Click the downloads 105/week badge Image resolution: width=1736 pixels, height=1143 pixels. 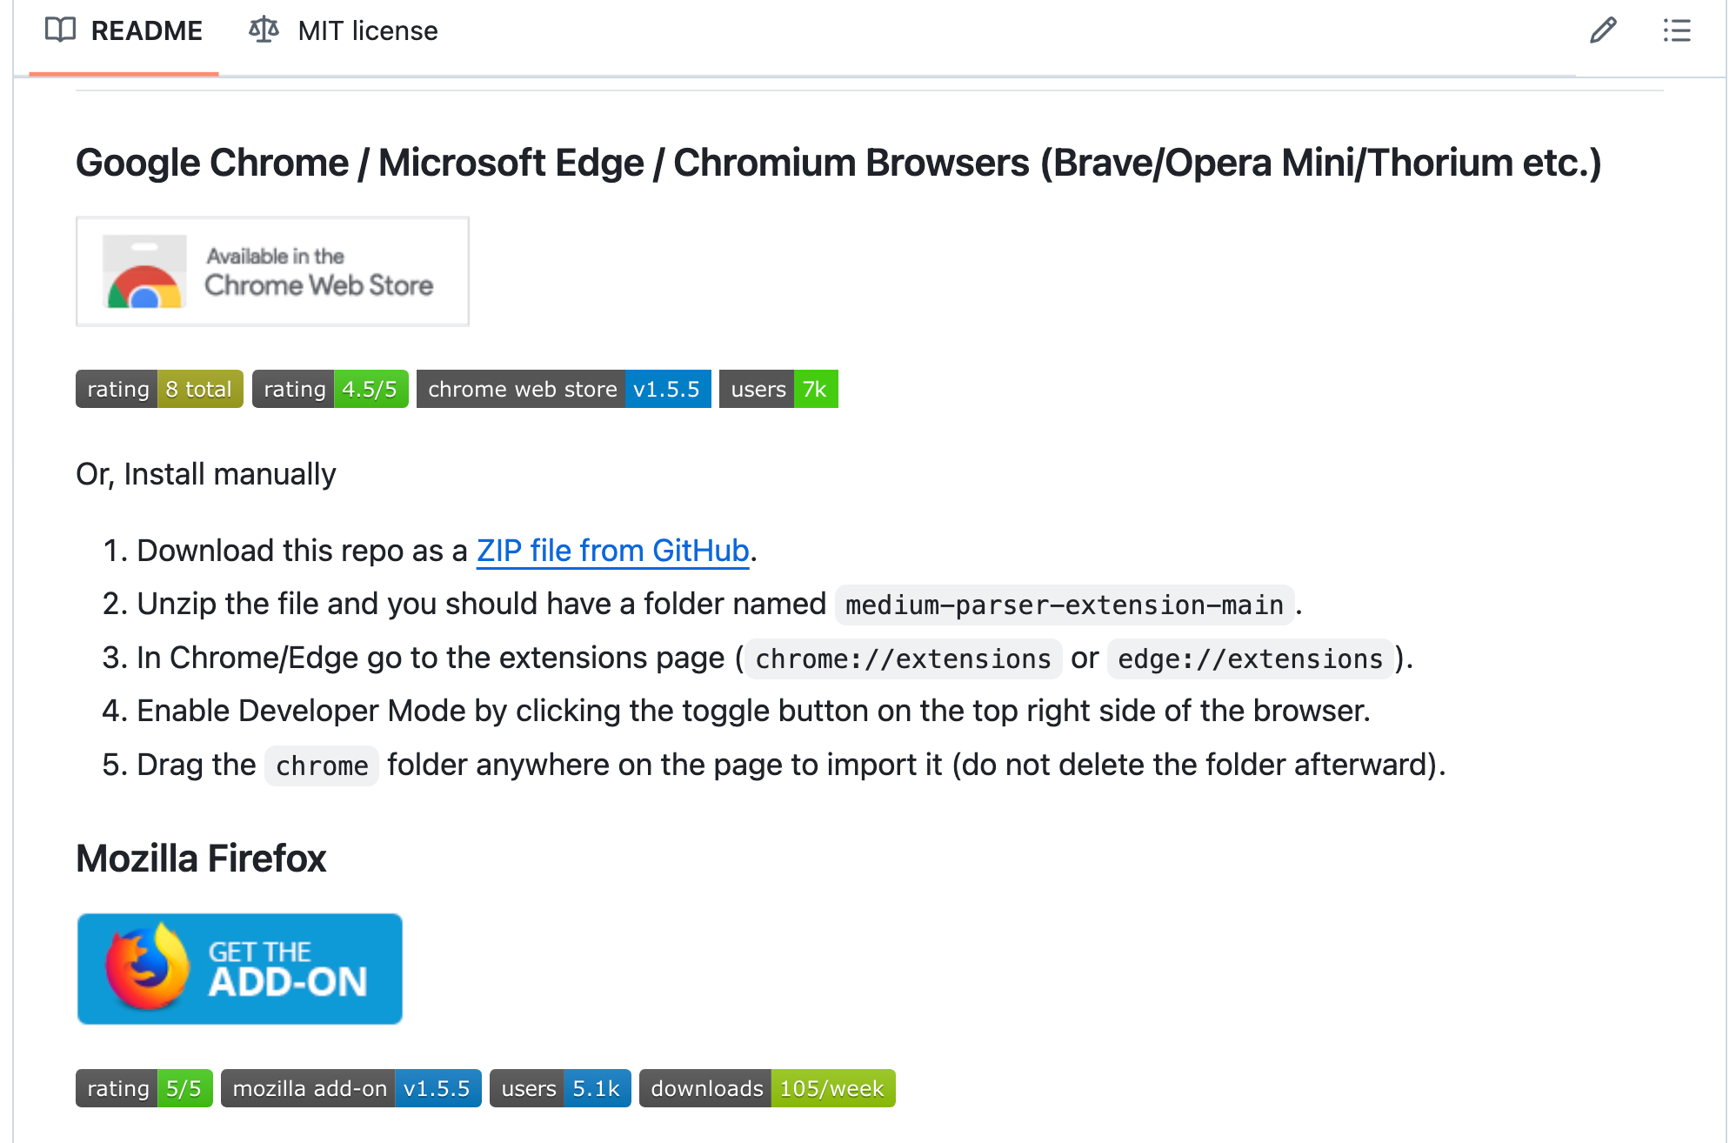(x=767, y=1088)
